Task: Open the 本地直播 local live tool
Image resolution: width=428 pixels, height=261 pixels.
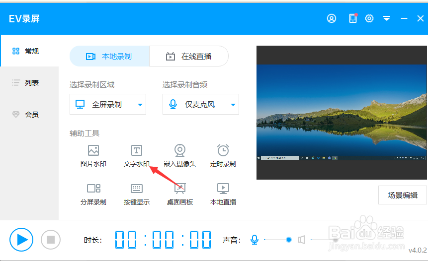Action: pos(223,194)
